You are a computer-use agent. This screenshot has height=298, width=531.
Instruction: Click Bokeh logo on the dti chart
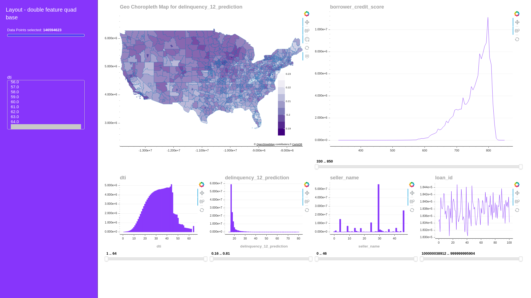click(202, 185)
